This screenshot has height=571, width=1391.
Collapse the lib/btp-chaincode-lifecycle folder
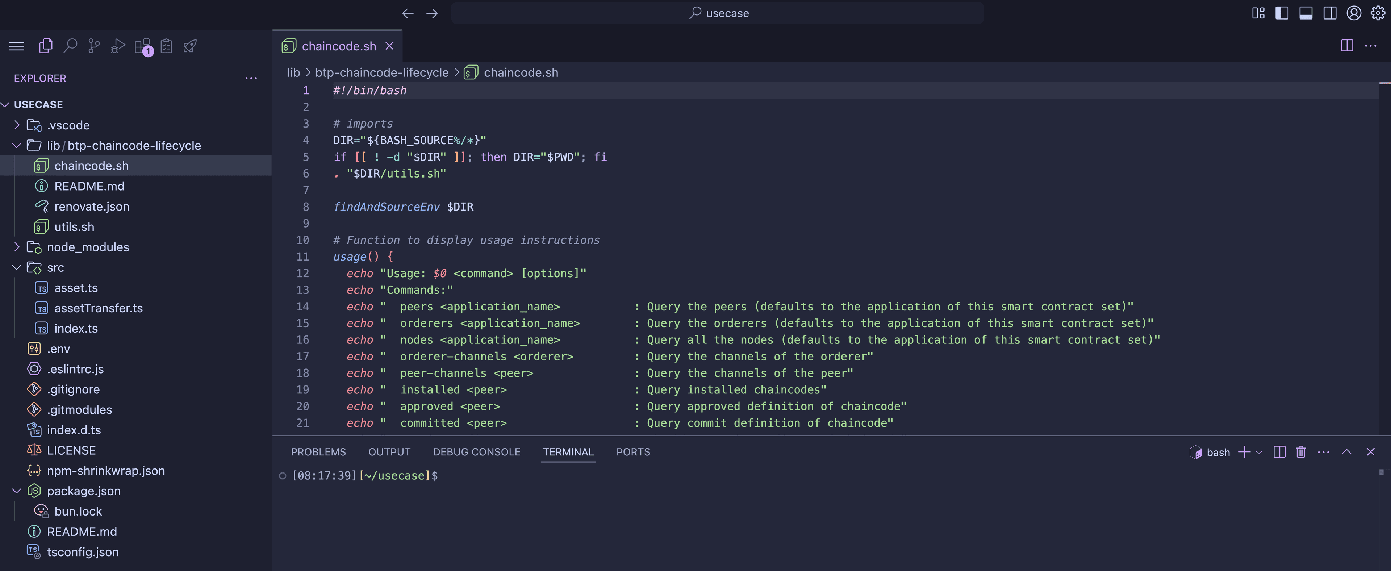(17, 146)
